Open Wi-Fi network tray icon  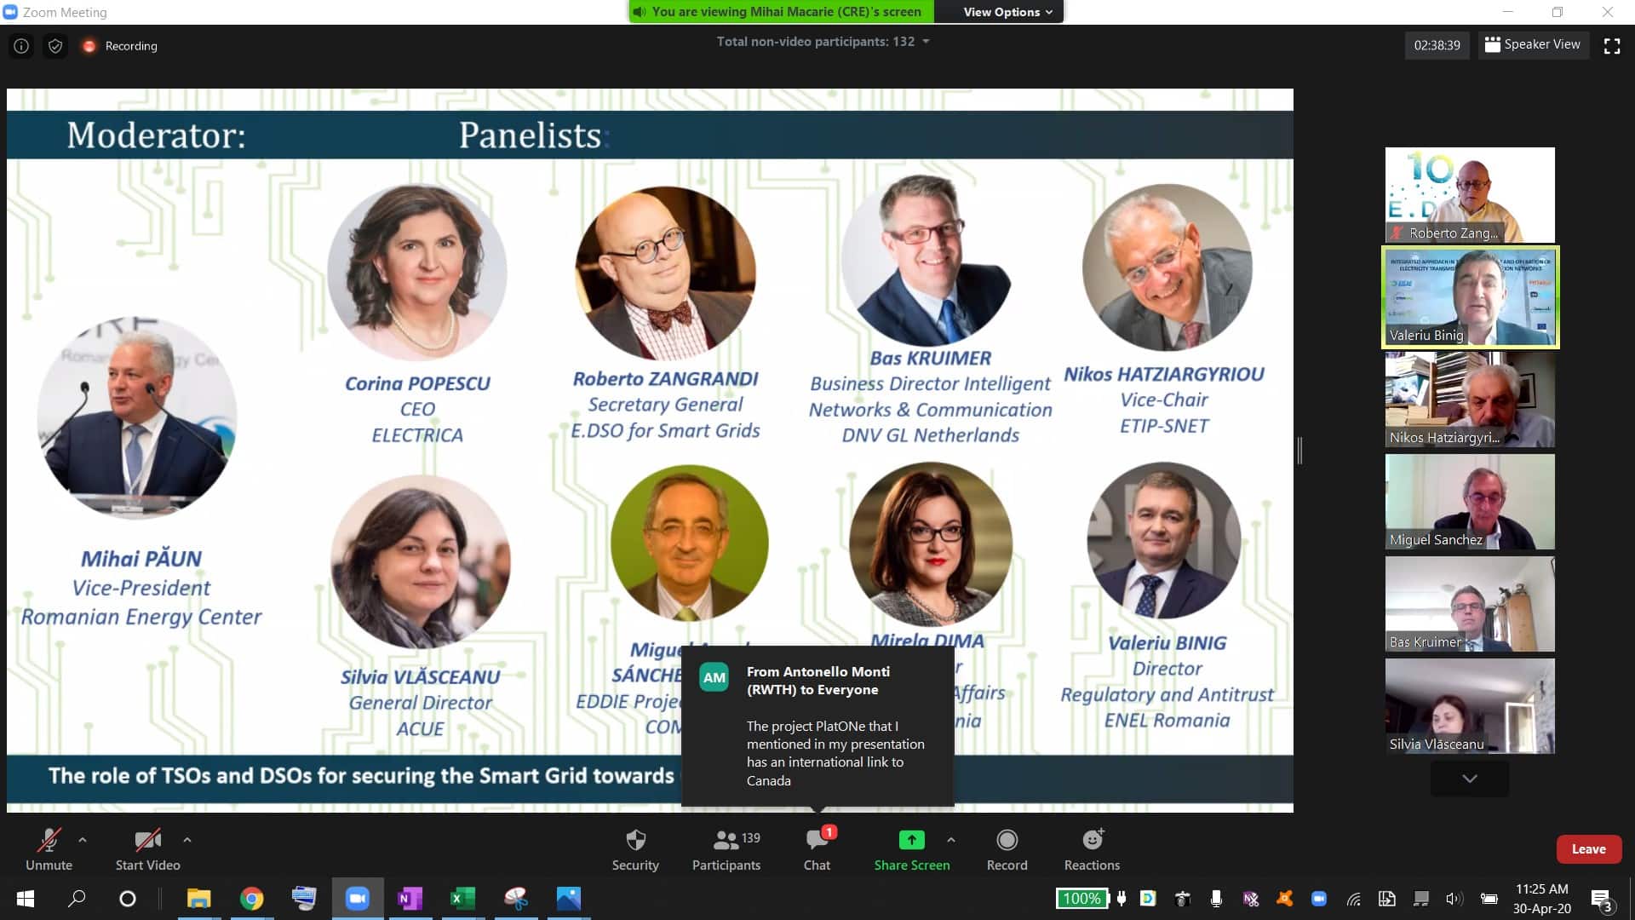tap(1353, 899)
